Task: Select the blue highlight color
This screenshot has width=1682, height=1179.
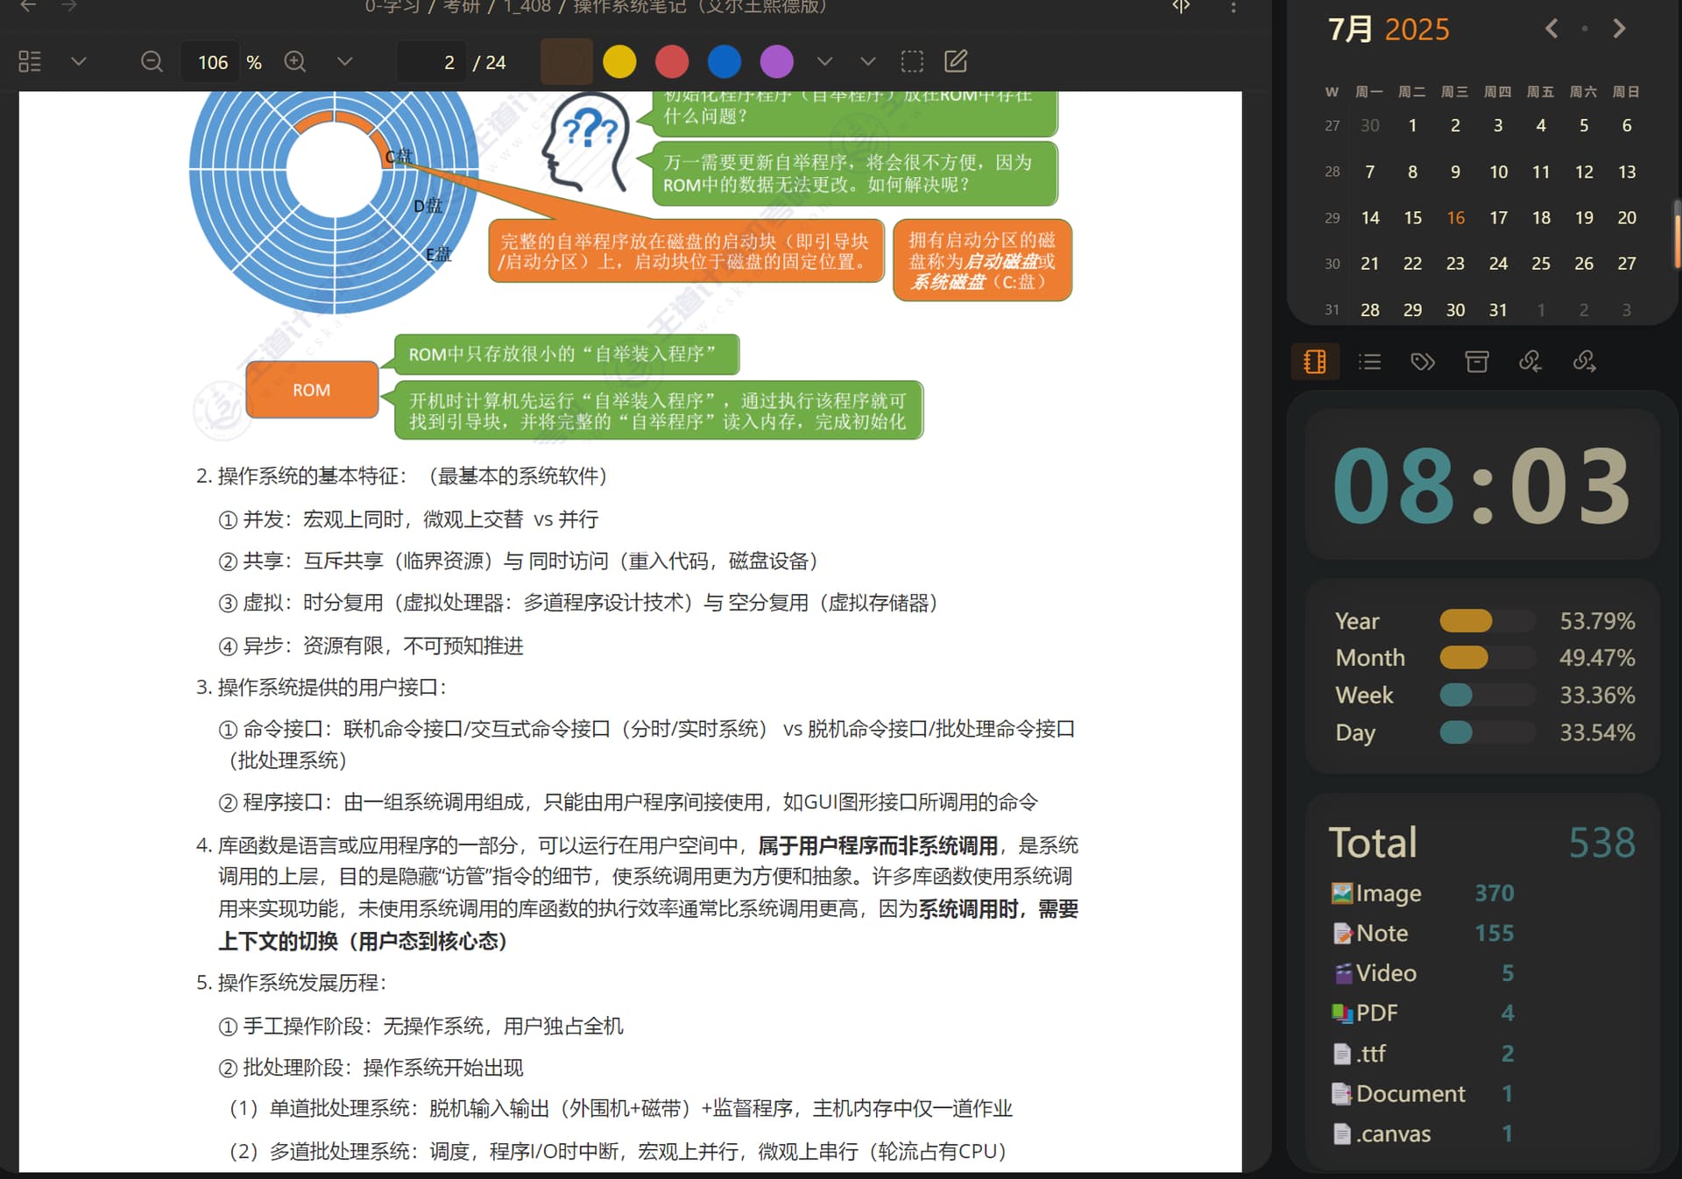Action: [x=724, y=61]
